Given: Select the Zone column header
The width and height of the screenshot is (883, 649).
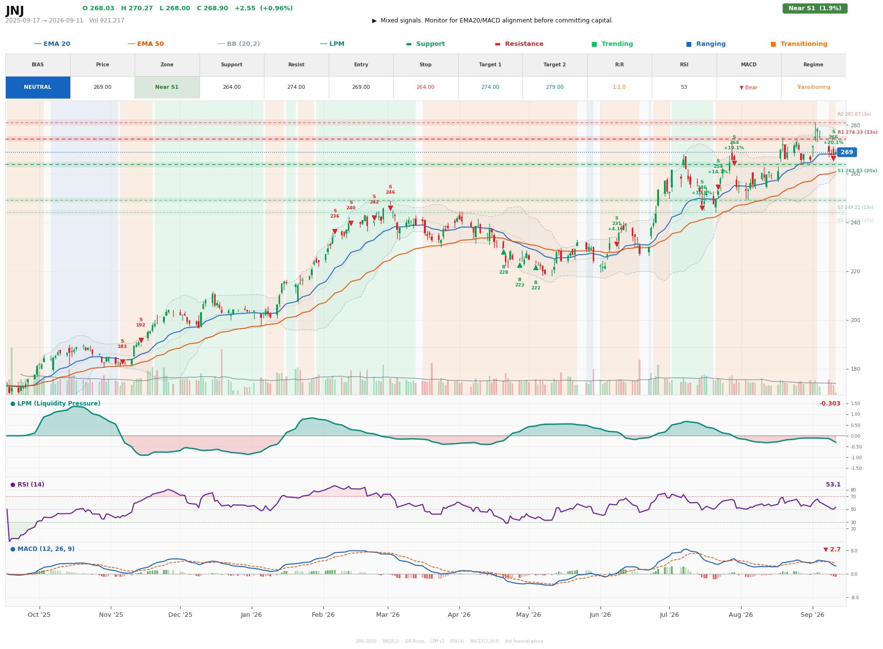Looking at the screenshot, I should click(167, 65).
